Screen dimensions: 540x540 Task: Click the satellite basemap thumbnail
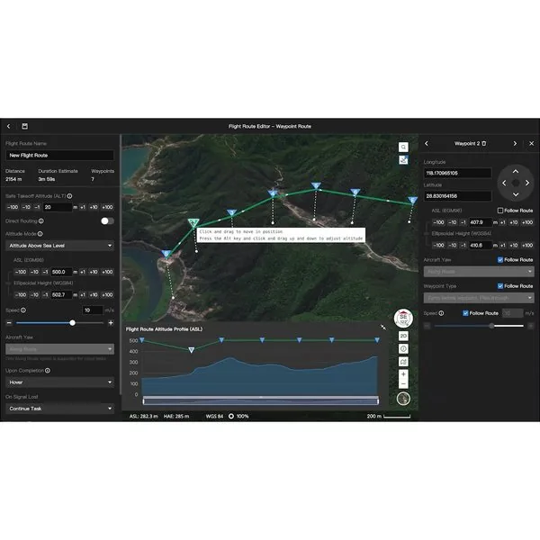click(x=403, y=399)
